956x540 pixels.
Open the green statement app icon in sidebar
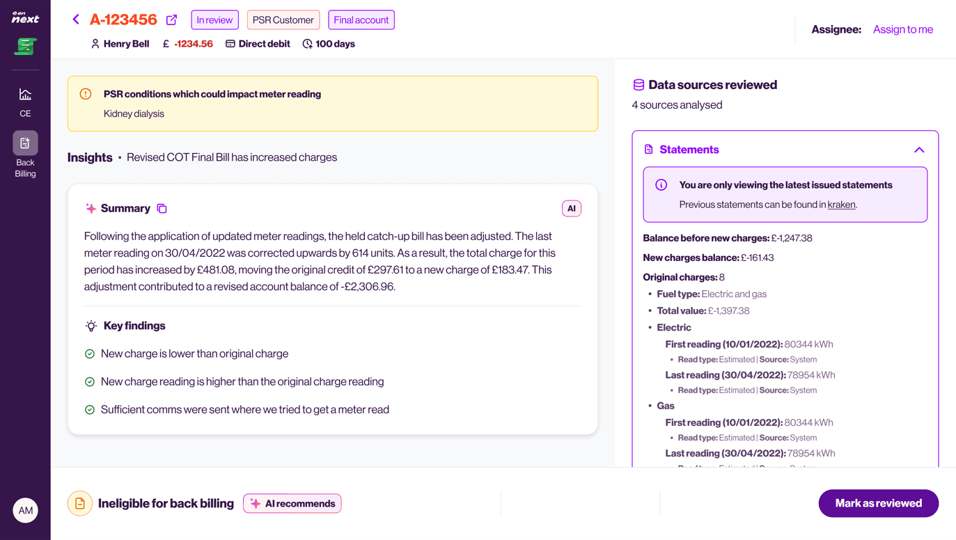point(25,47)
